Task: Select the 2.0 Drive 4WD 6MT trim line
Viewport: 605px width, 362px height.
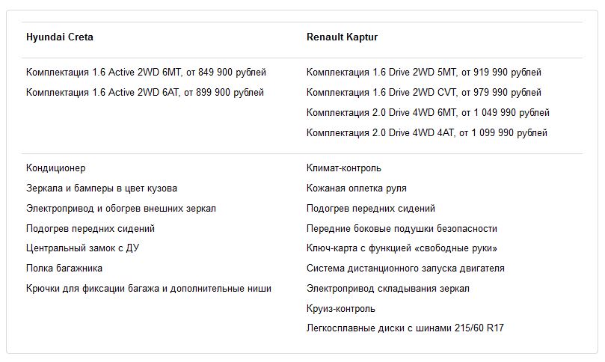Action: click(428, 113)
